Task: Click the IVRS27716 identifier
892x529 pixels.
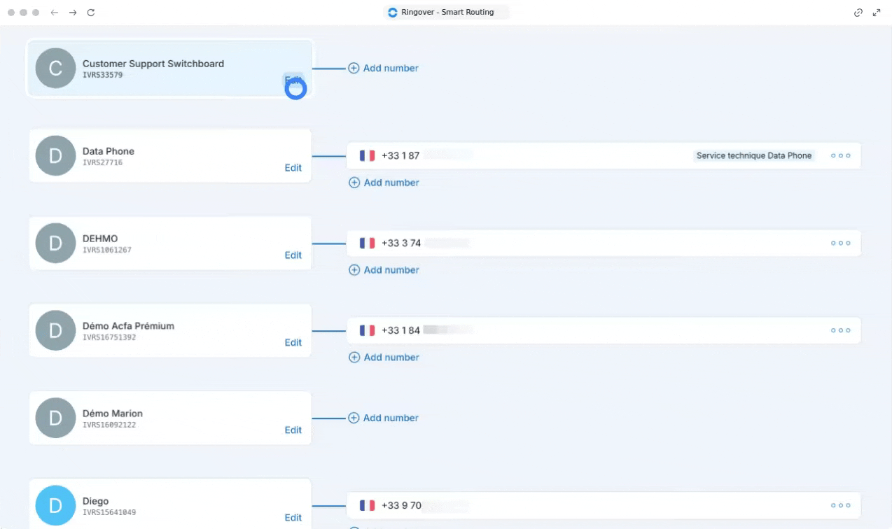Action: [103, 162]
